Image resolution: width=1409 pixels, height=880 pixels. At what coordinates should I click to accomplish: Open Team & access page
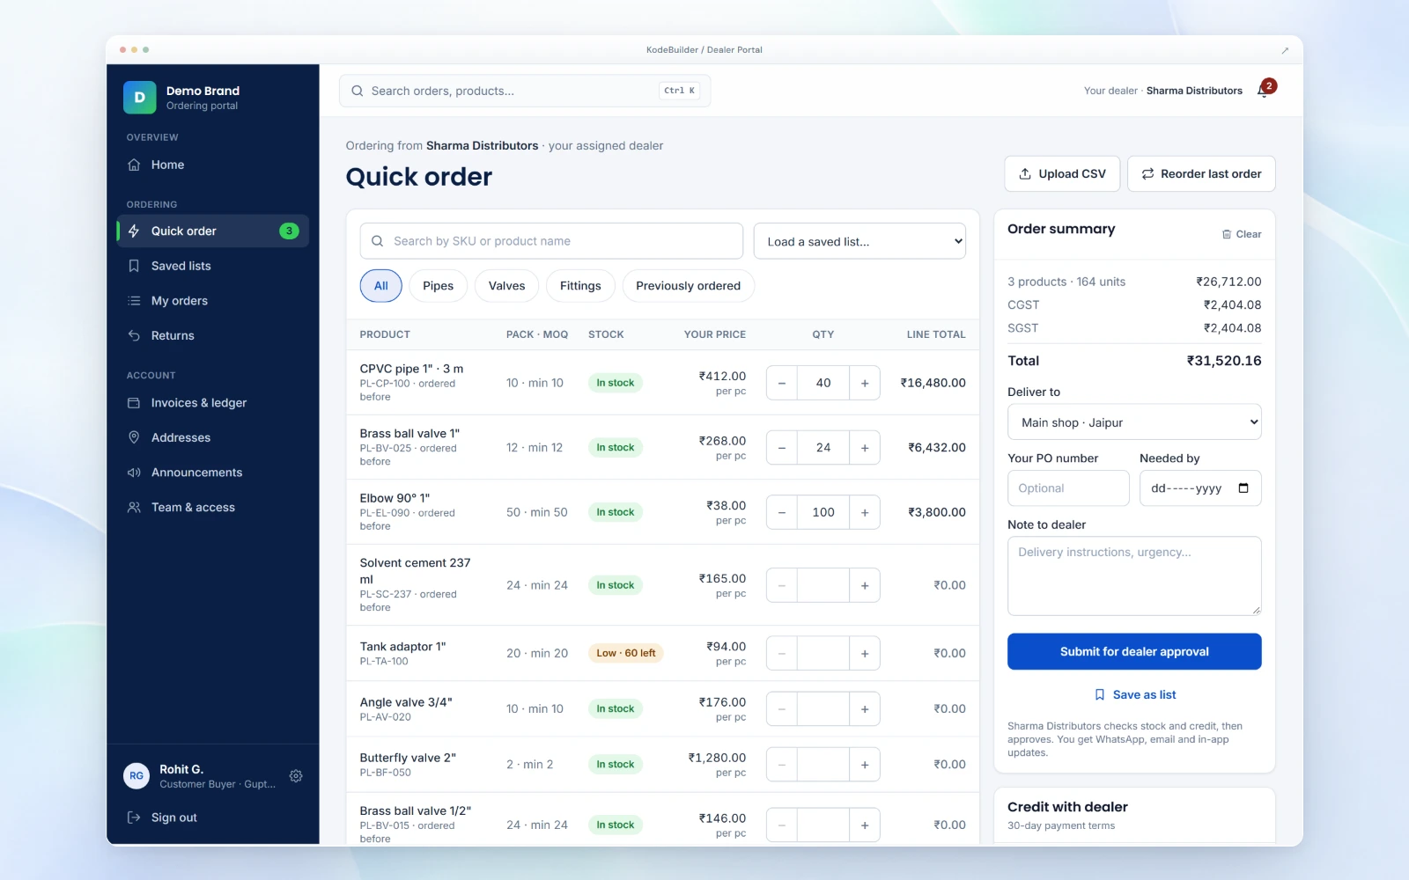click(x=212, y=508)
